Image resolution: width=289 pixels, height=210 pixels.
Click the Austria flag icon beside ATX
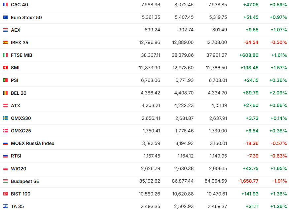click(x=5, y=106)
